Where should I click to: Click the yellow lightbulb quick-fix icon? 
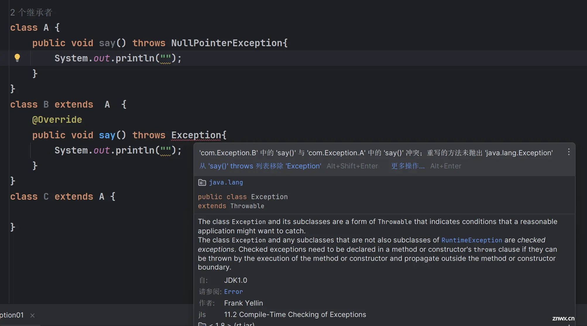click(17, 58)
